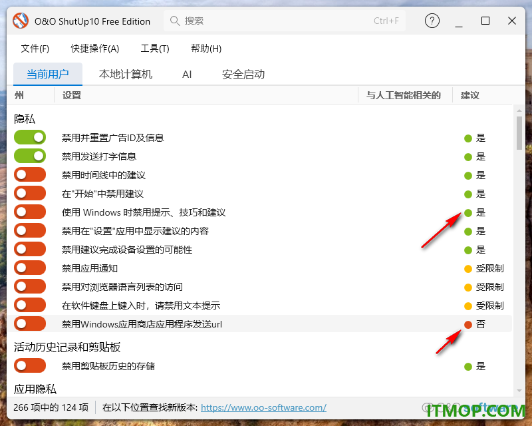Click the text 禁用并重置广告ID及信息

coord(112,138)
